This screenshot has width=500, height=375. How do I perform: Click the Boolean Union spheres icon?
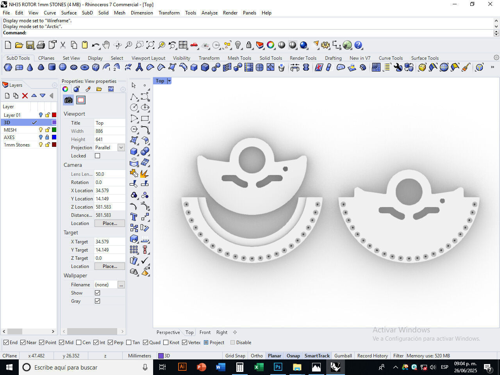coord(145,151)
